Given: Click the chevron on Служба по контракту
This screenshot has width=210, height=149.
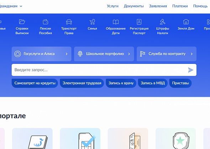Looking at the screenshot, I should pyautogui.click(x=191, y=54).
